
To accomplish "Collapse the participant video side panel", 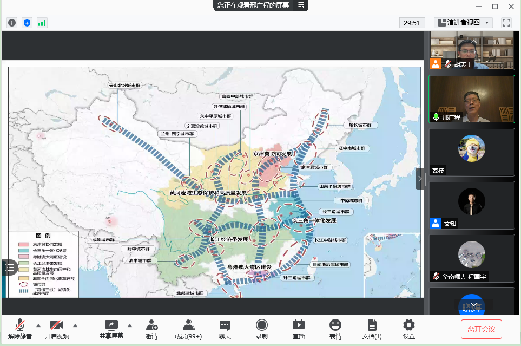I will pos(420,179).
